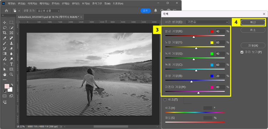Open the 도움말(H) menu
This screenshot has height=129, width=268.
click(x=118, y=4)
